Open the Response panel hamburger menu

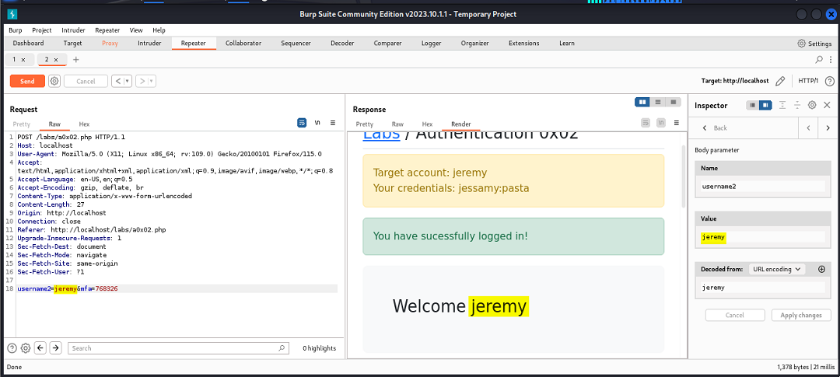coord(677,123)
